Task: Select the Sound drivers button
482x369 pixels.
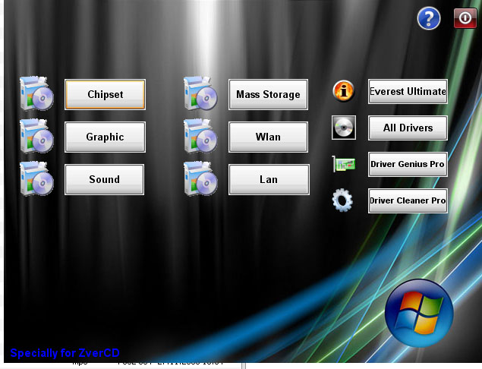Action: pos(105,179)
